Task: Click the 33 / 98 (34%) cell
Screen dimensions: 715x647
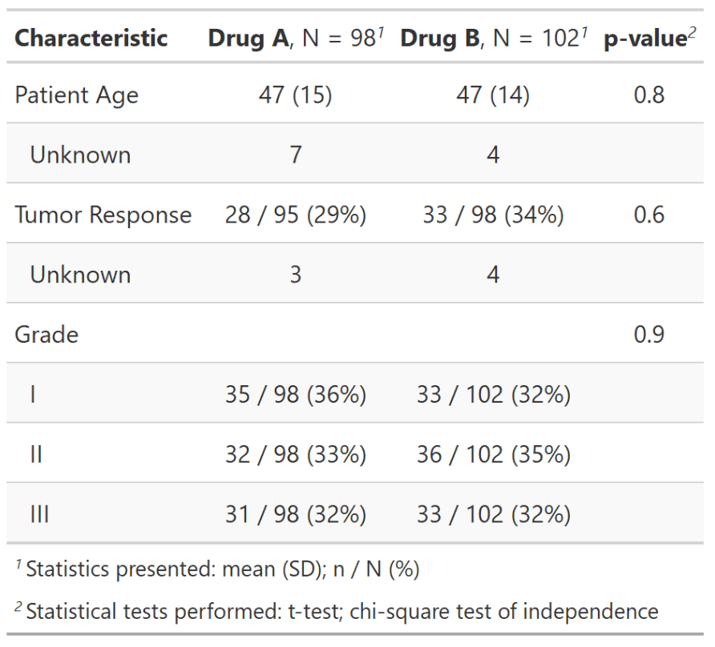Action: click(493, 215)
